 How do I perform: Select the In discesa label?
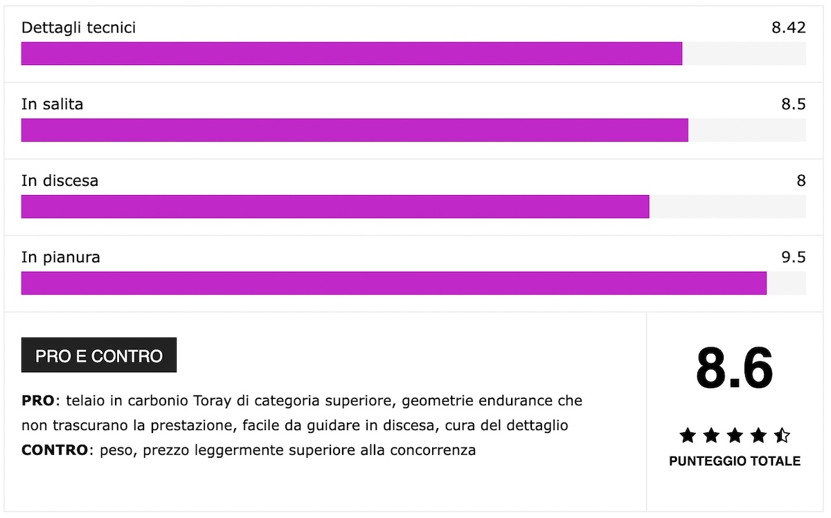[60, 181]
